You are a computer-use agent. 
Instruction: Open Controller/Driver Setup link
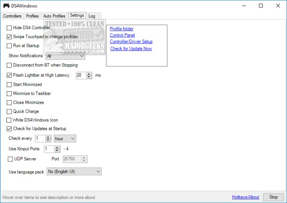131,42
